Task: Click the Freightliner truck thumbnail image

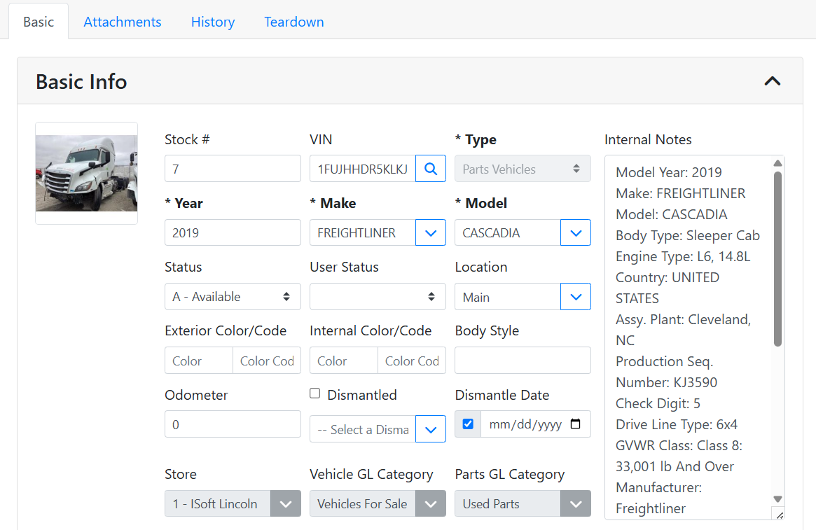Action: pos(87,173)
